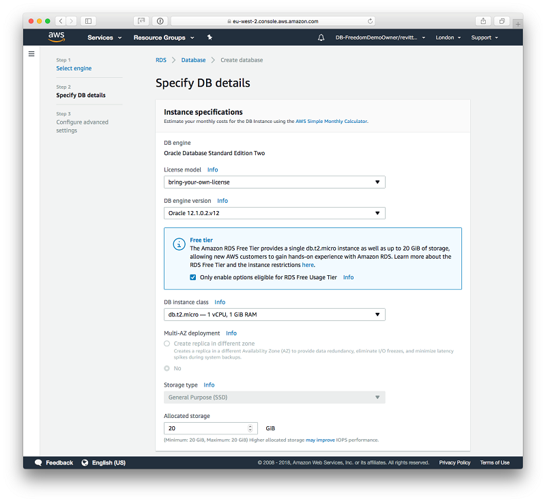546x502 pixels.
Task: Open the AWS Simple Monthly Calculator link
Action: point(331,122)
